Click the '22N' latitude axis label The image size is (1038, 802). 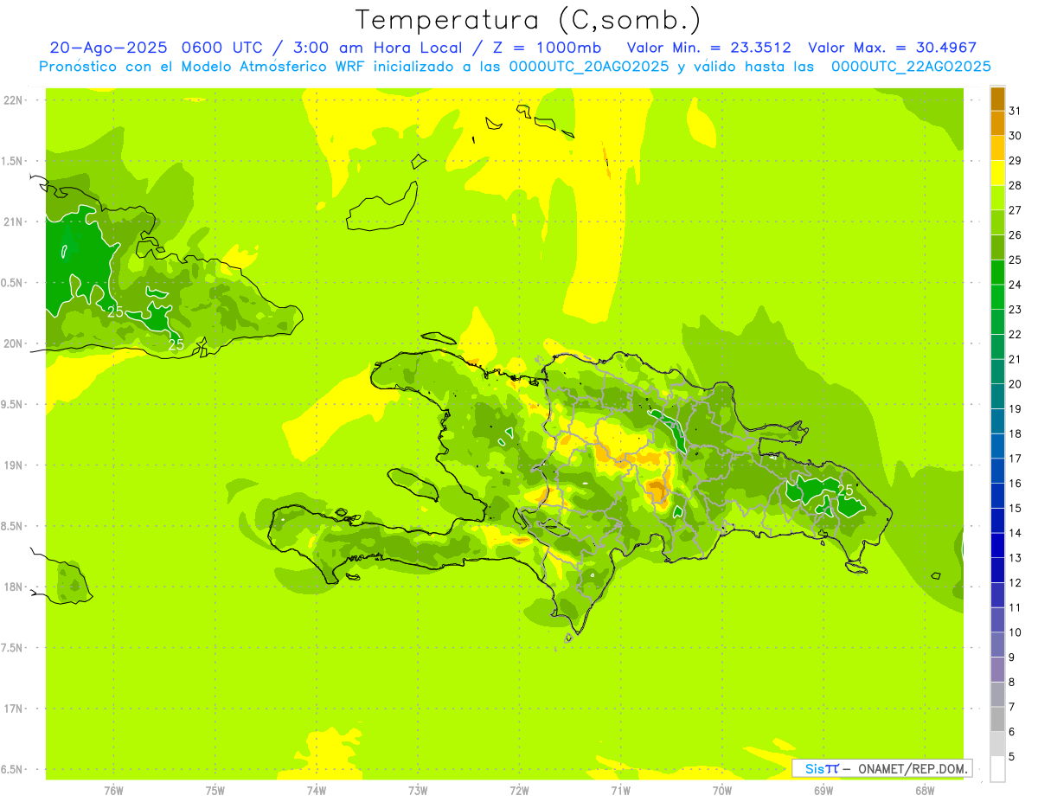(14, 100)
